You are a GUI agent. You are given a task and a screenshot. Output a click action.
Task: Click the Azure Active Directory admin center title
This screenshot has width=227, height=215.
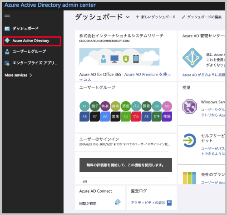pyautogui.click(x=50, y=5)
